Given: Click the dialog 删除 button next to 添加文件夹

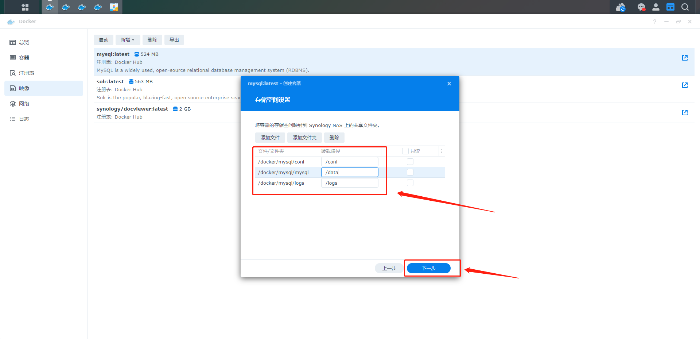Looking at the screenshot, I should tap(334, 138).
